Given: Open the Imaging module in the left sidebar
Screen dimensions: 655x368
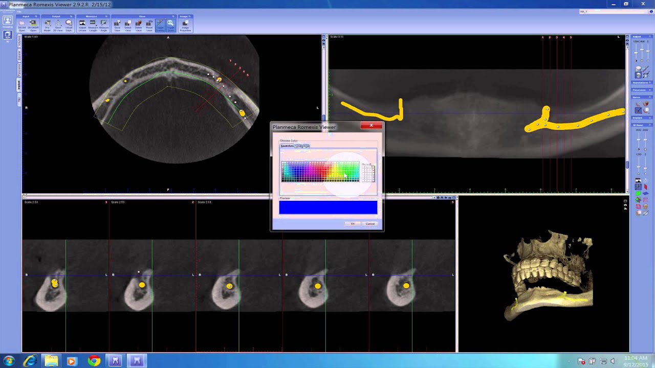Looking at the screenshot, I should tap(8, 21).
